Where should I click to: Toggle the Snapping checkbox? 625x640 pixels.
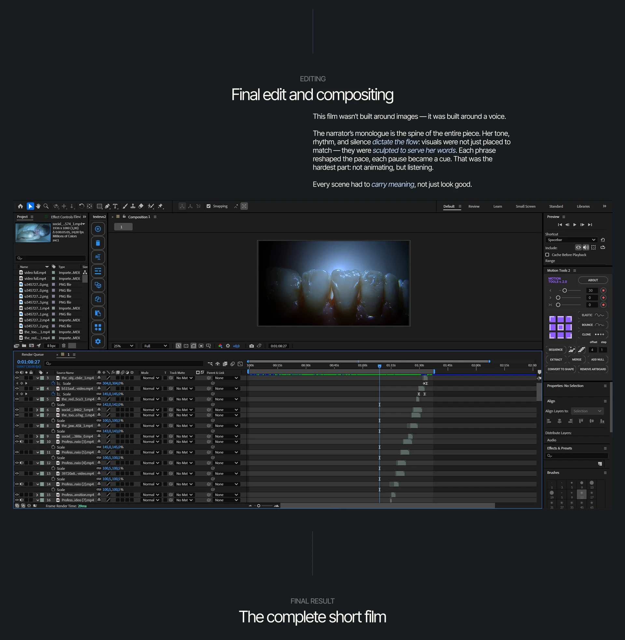(208, 206)
